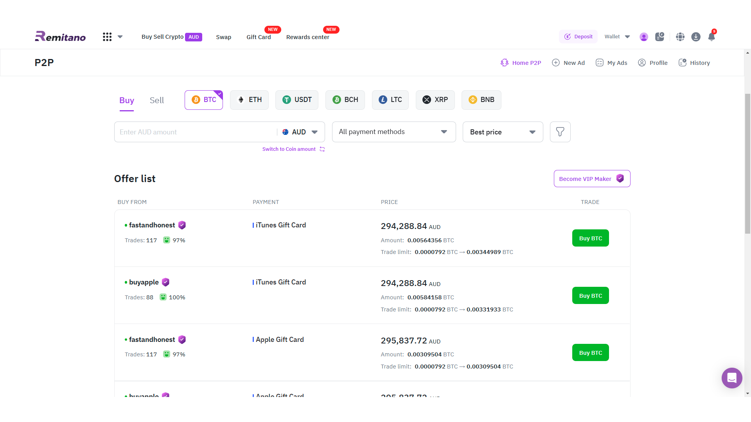The width and height of the screenshot is (751, 422).
Task: Click verified shield beside buyapple iTunes offer
Action: (x=165, y=282)
